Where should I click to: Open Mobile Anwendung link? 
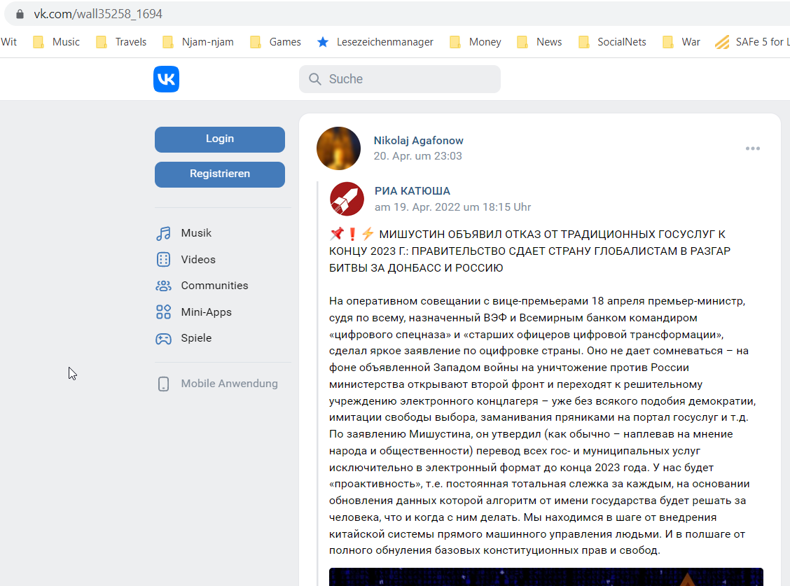pos(229,384)
